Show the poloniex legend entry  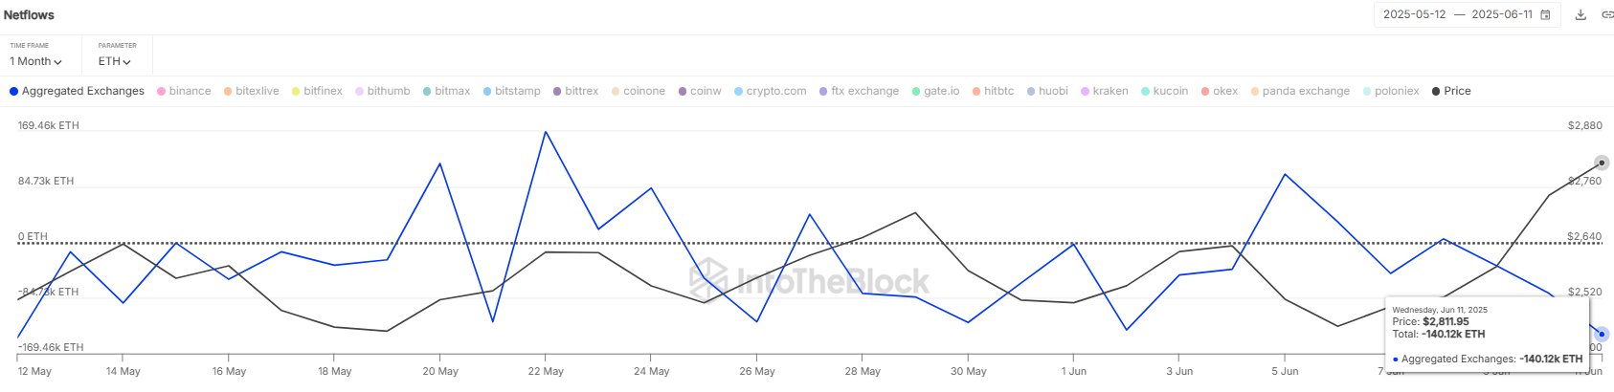point(1391,91)
